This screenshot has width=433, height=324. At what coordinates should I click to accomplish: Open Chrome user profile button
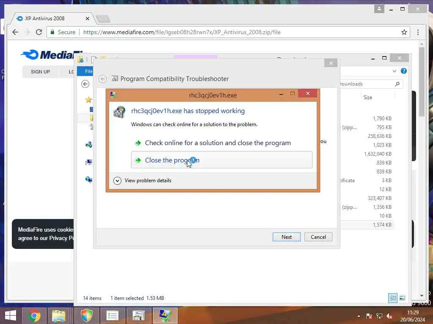(x=379, y=9)
